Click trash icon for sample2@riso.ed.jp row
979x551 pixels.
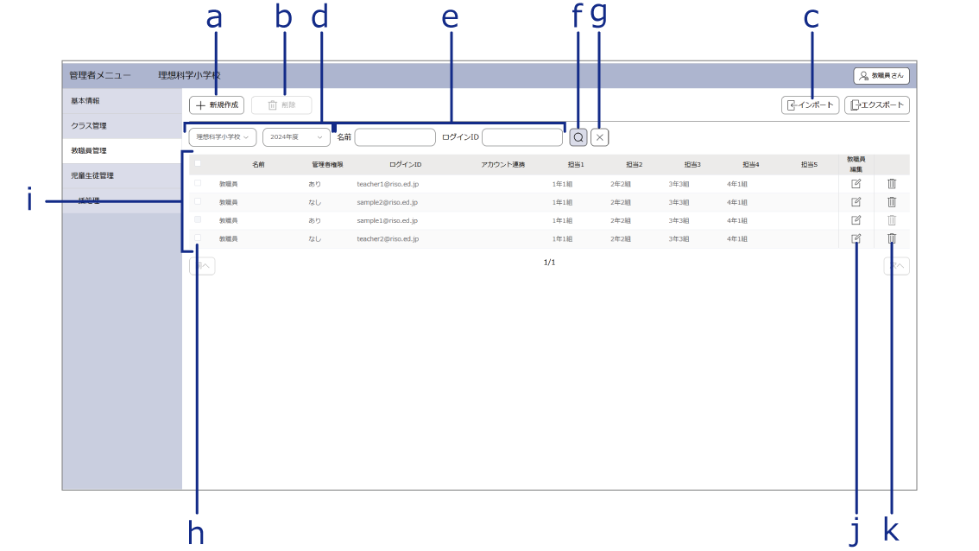click(x=892, y=202)
